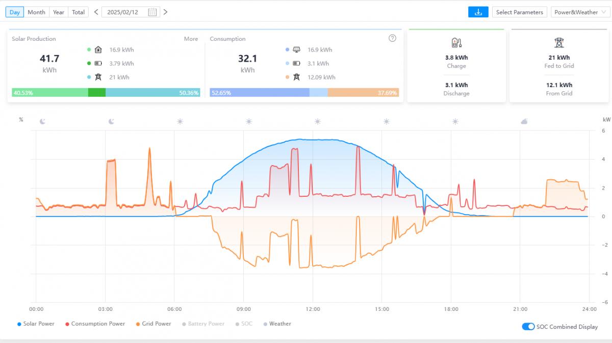Screen dimensions: 612x343
Task: Switch to the Year tab
Action: 59,12
